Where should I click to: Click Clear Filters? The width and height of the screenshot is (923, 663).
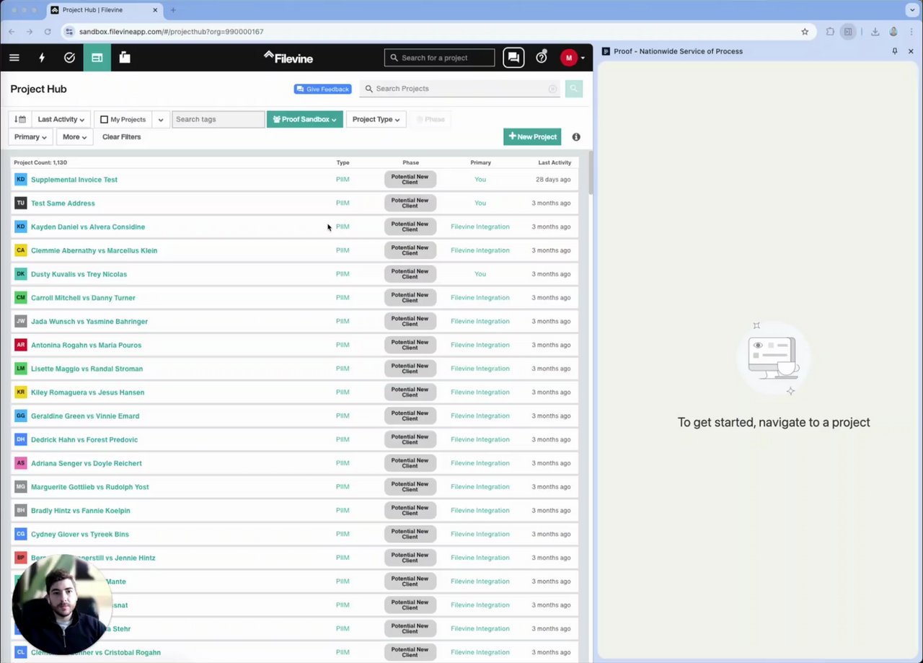pos(121,137)
